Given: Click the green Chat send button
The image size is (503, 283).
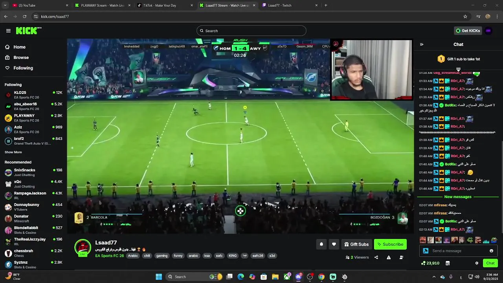Looking at the screenshot, I should point(490,263).
